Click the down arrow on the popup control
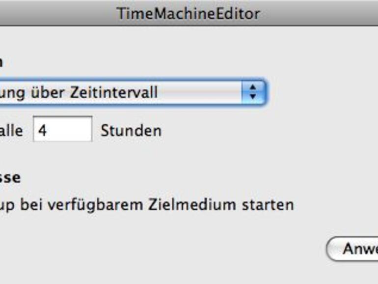Viewport: 378px width, 284px height. pyautogui.click(x=253, y=96)
